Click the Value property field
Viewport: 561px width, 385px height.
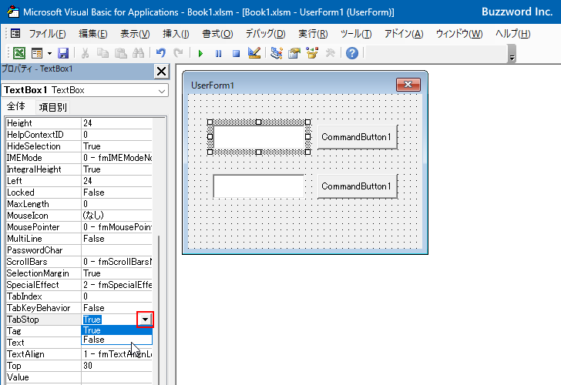pos(117,377)
